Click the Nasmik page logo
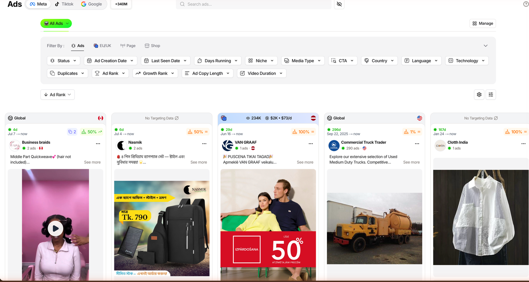The height and width of the screenshot is (282, 529). (x=121, y=145)
